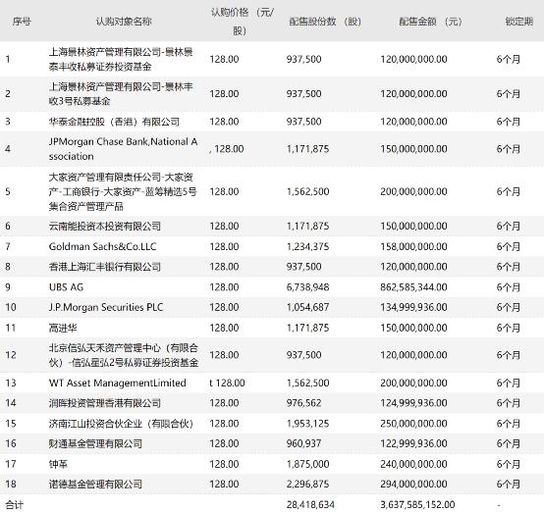The height and width of the screenshot is (512, 544).
Task: Click the 认购对象名称 column header
Action: (124, 22)
